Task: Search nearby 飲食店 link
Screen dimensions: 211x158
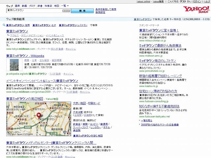Action: (x=76, y=124)
